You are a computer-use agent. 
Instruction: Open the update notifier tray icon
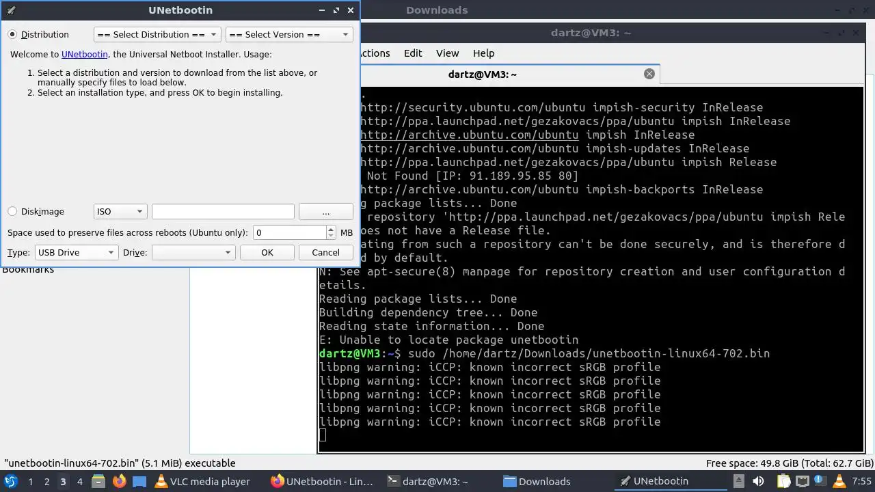pyautogui.click(x=819, y=482)
